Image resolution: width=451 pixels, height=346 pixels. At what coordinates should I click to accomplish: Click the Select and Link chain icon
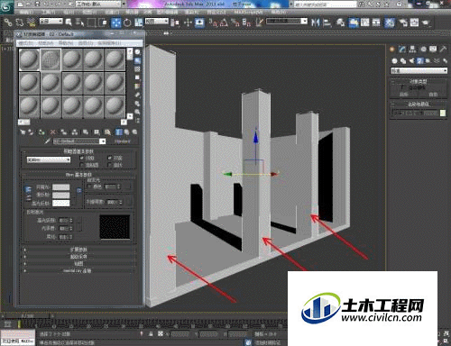[8, 23]
